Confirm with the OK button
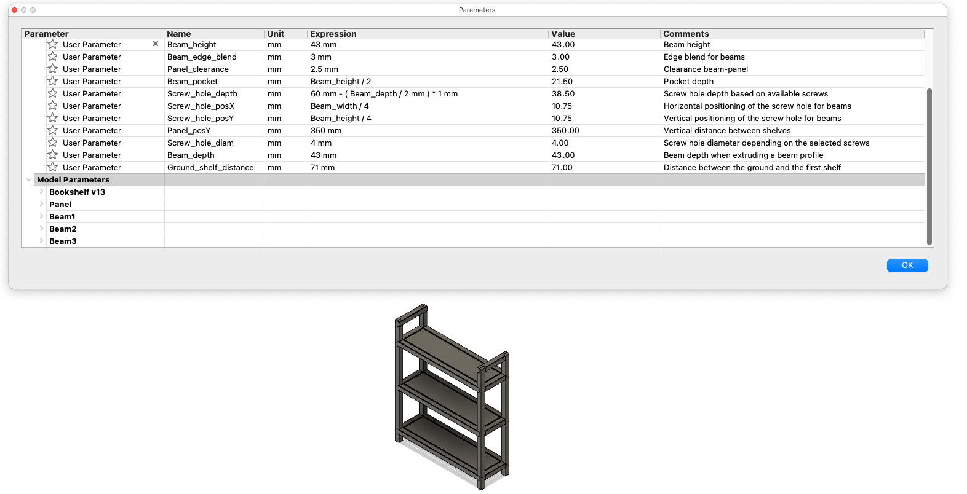The width and height of the screenshot is (967, 494). 907,265
